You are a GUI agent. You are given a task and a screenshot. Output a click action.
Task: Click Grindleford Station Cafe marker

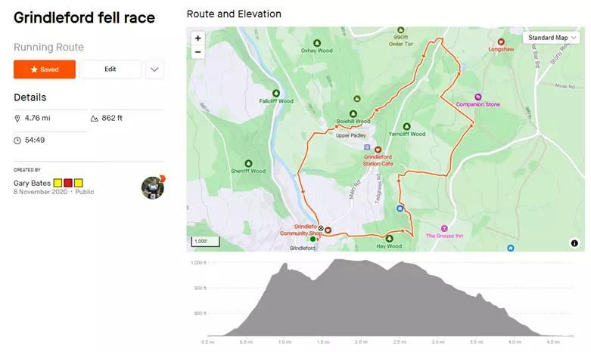tap(378, 150)
